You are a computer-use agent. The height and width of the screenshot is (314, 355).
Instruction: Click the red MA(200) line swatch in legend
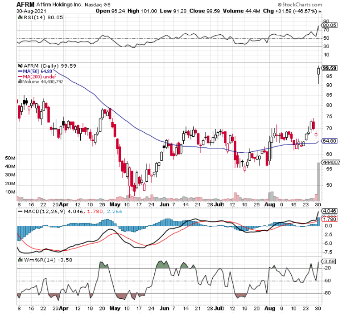[x=20, y=77]
